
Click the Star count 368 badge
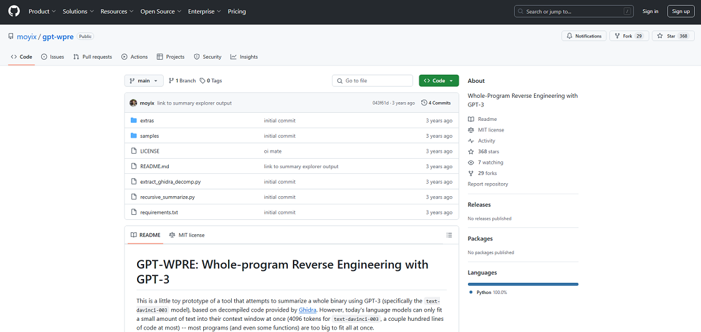[x=684, y=36]
